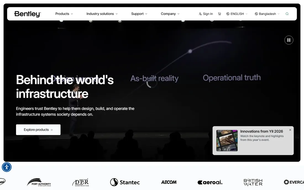Open the Bentley logo home link
304x190 pixels.
pyautogui.click(x=27, y=14)
